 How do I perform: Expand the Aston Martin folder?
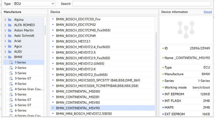(x=5, y=30)
